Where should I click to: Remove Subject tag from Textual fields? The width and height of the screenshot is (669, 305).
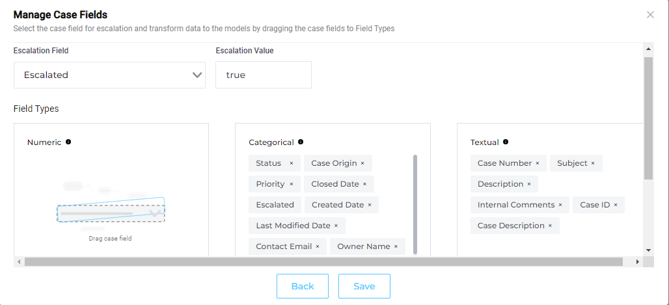point(593,163)
